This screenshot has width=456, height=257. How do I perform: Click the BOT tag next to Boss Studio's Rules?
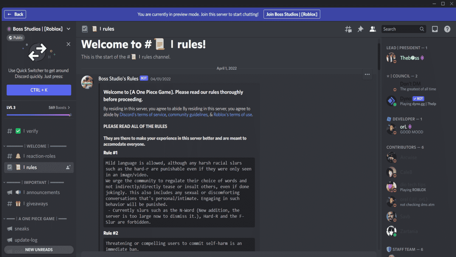[x=144, y=78]
